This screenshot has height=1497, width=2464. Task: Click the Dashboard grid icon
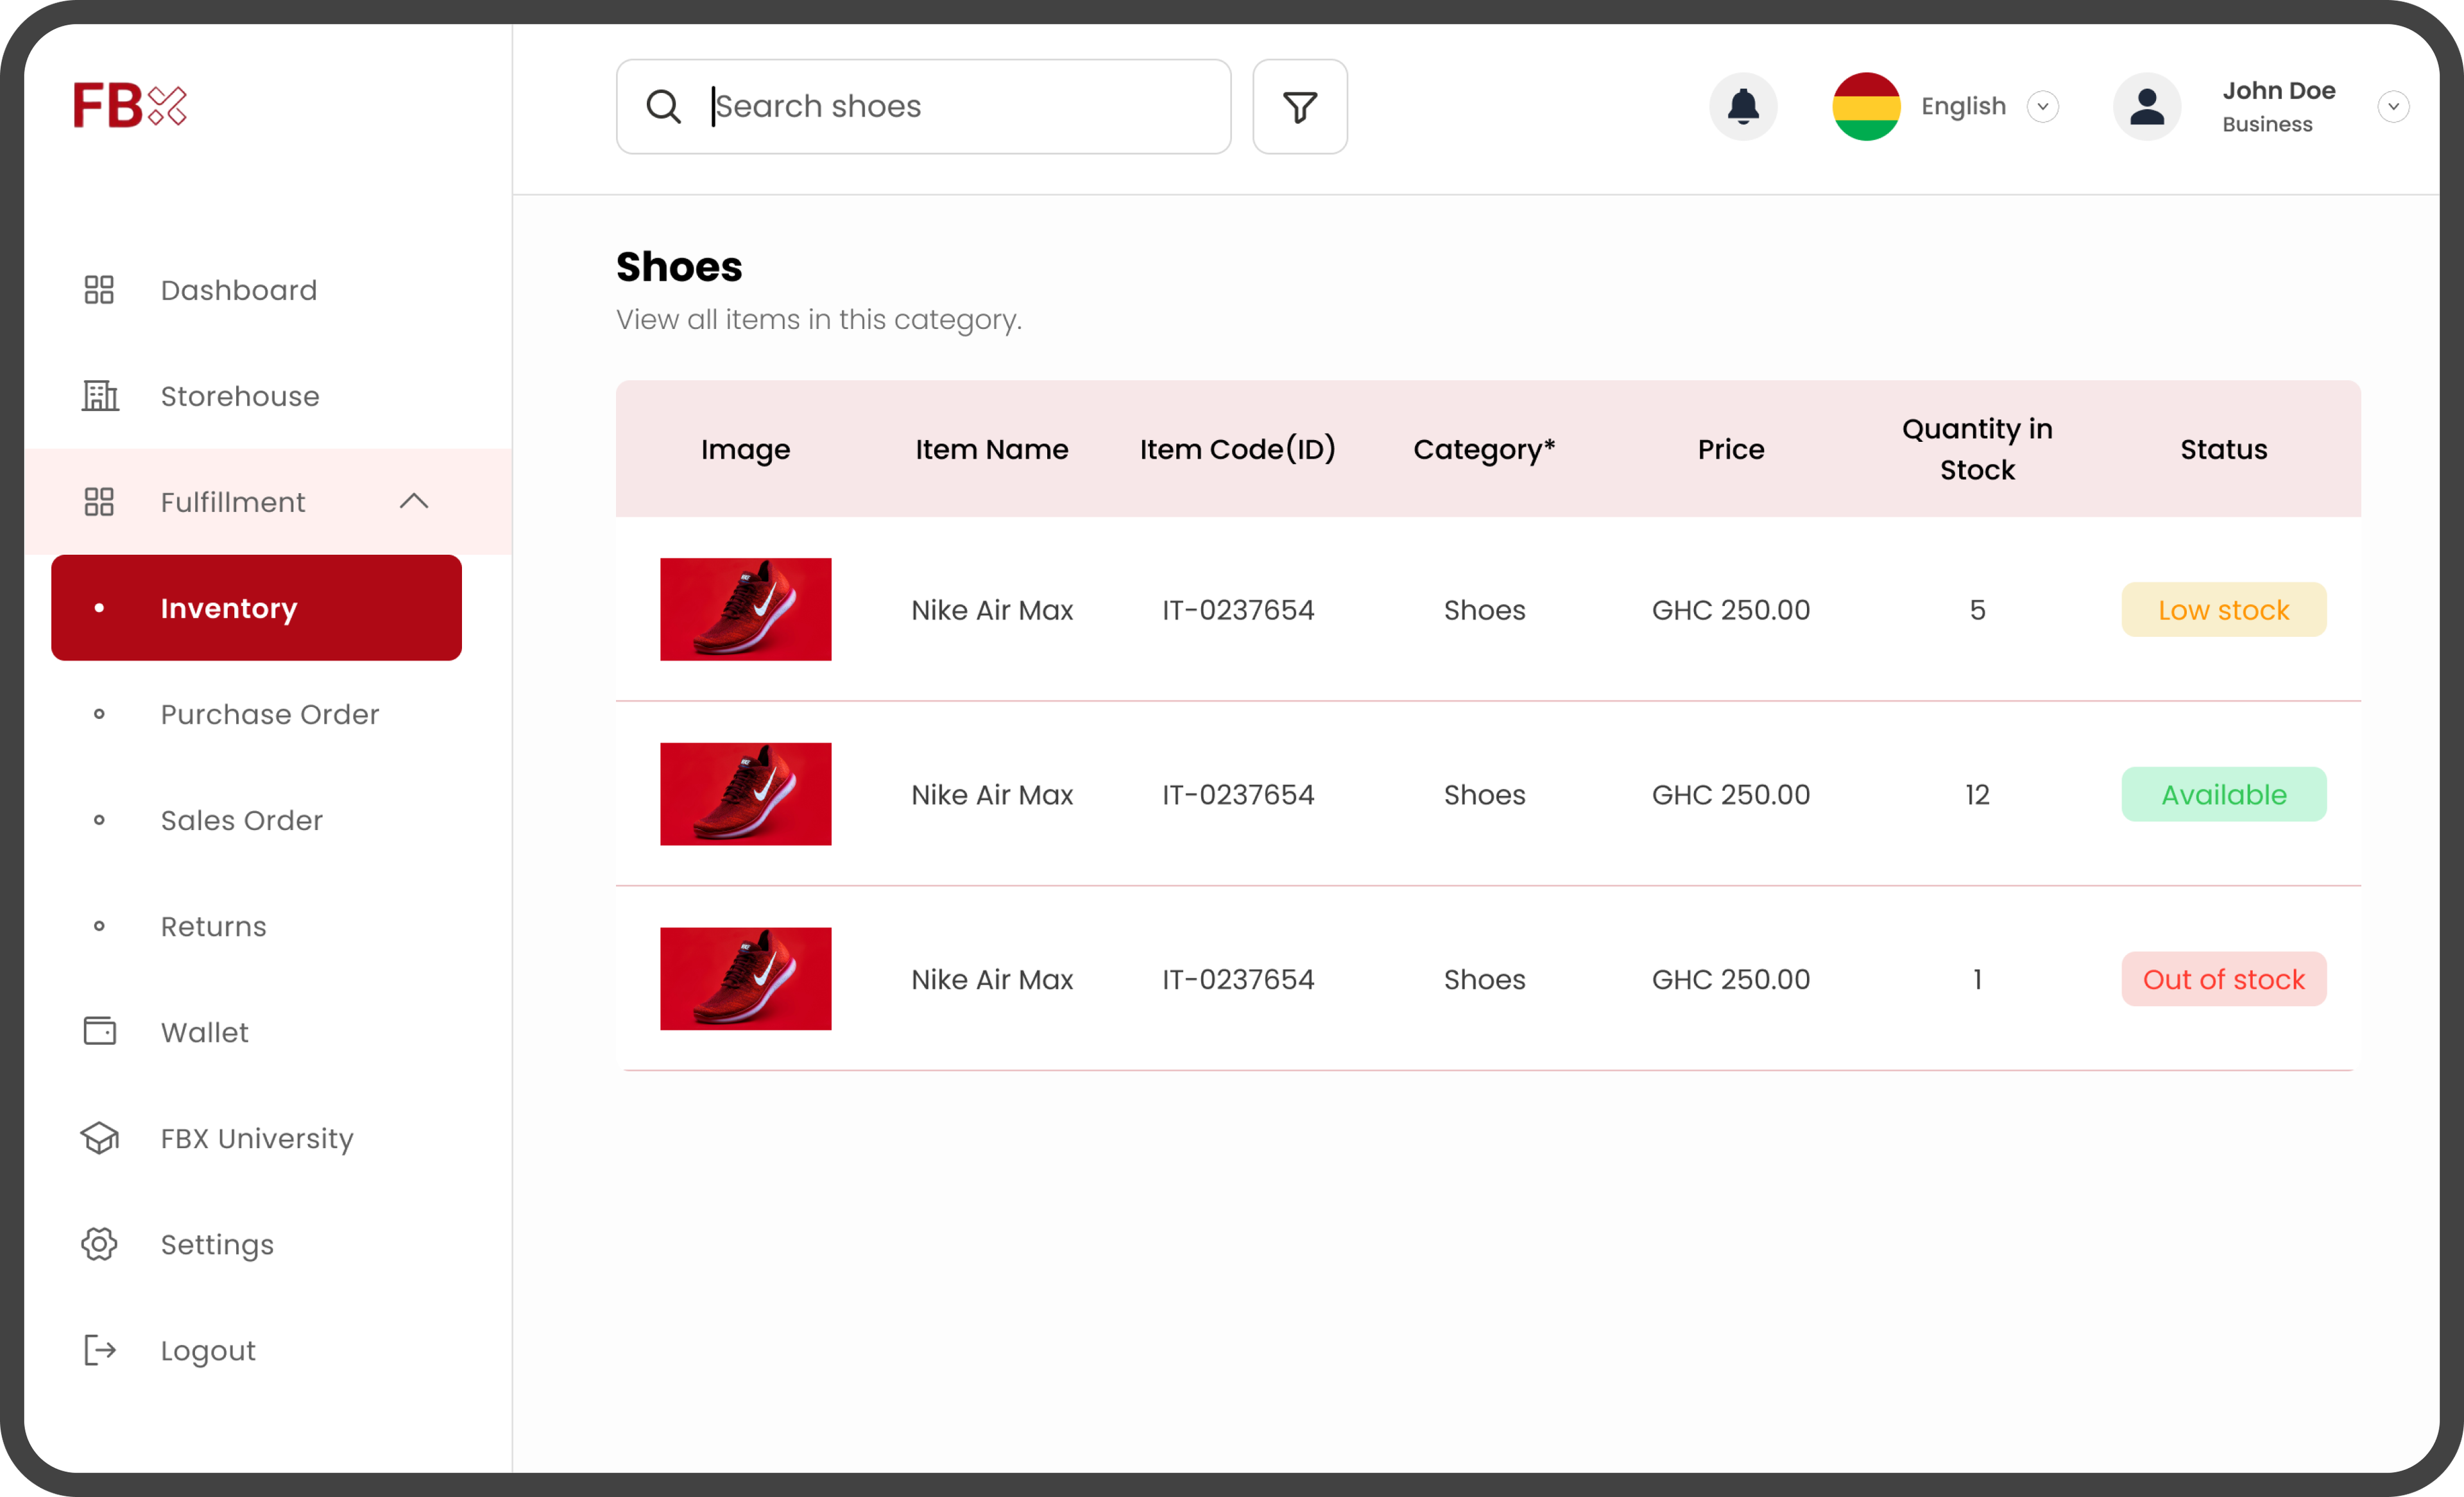click(x=99, y=290)
